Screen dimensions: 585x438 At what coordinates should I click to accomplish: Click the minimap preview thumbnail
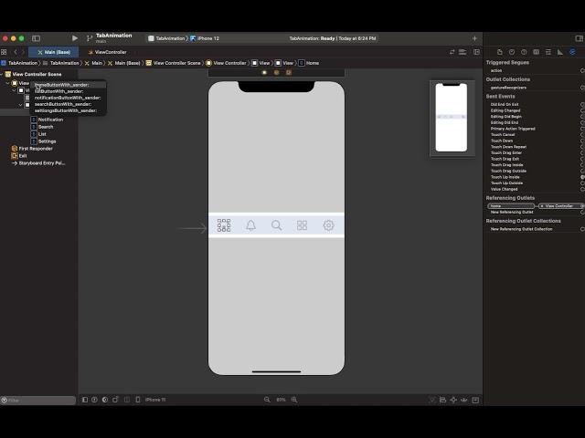(x=452, y=118)
